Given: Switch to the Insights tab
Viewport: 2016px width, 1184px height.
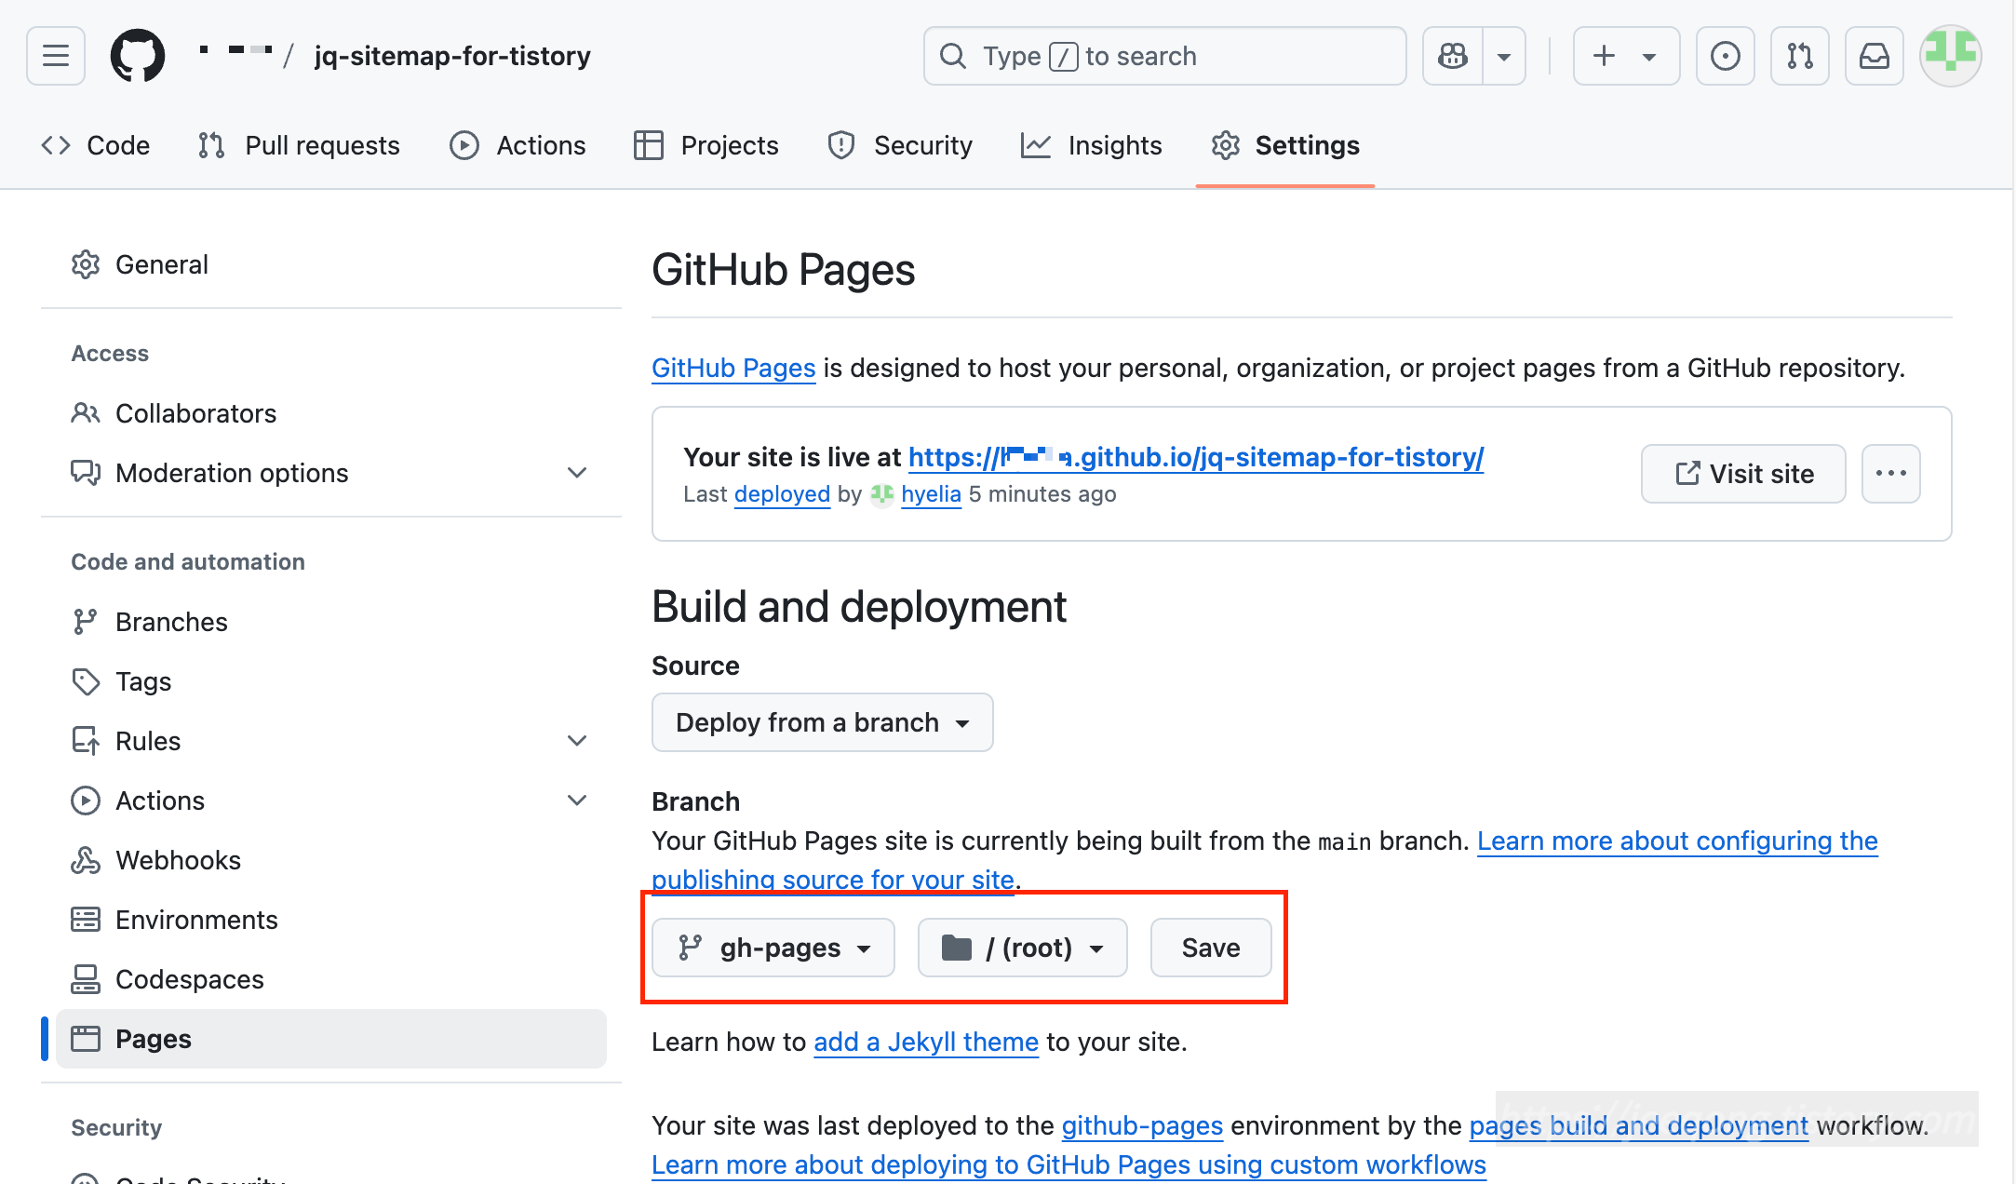Looking at the screenshot, I should tap(1092, 145).
